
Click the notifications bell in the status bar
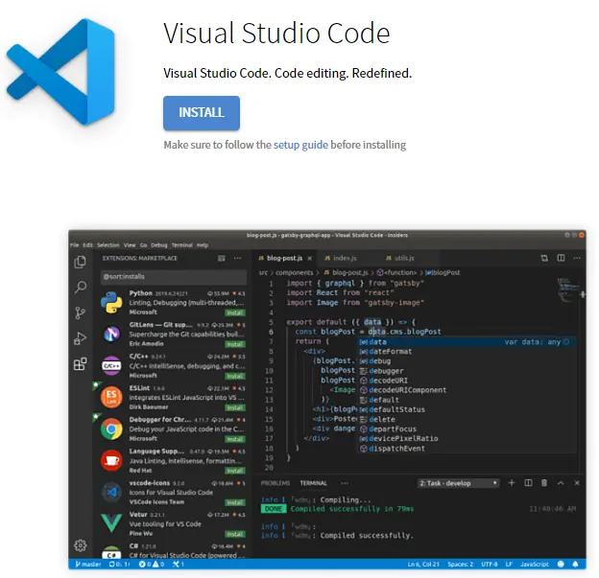(x=575, y=565)
